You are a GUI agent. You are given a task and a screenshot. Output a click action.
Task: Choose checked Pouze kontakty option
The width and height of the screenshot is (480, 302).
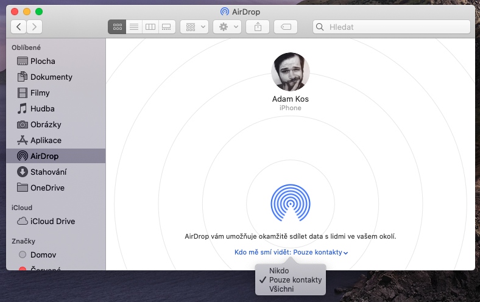coord(295,280)
